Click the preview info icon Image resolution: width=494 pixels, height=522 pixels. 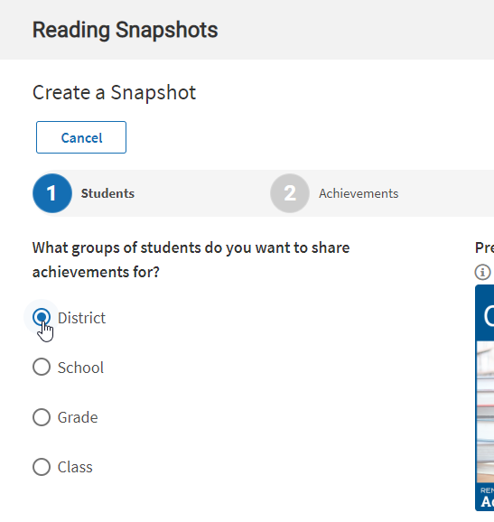tap(482, 272)
